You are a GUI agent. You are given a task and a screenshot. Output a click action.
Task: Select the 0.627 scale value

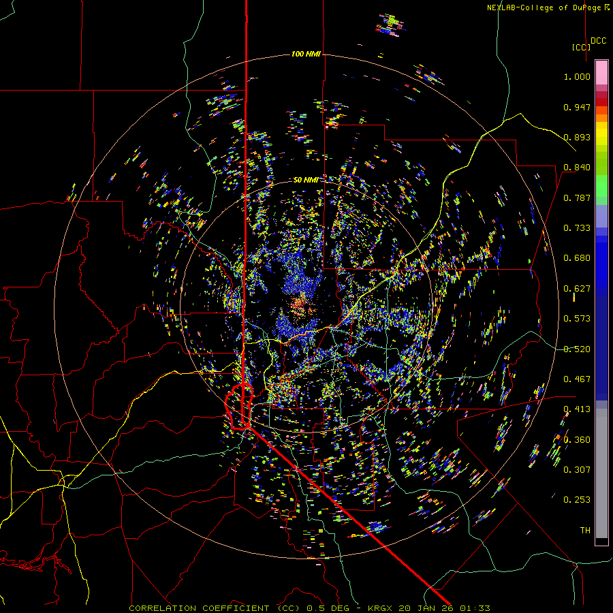577,289
